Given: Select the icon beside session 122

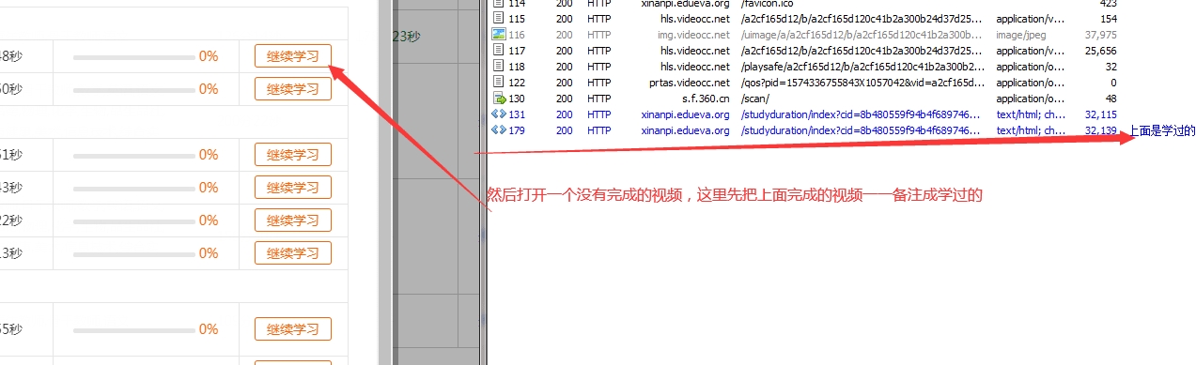Looking at the screenshot, I should pyautogui.click(x=498, y=83).
